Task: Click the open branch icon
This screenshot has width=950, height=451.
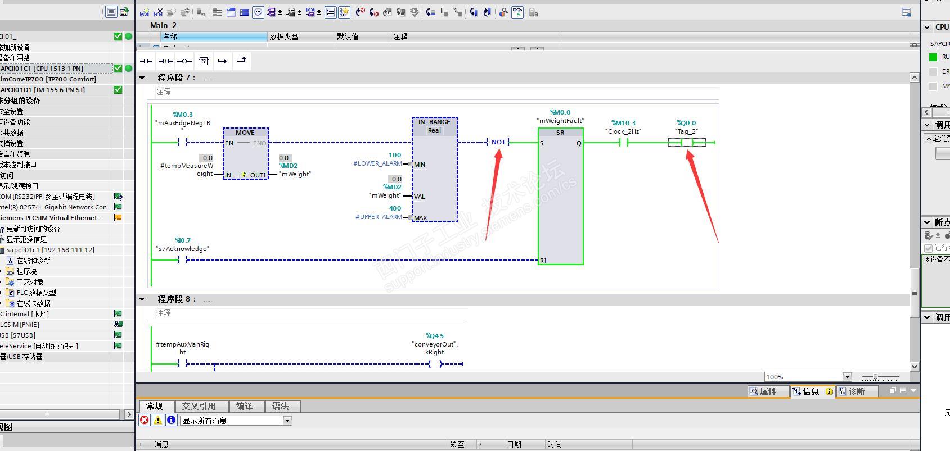Action: pos(222,61)
